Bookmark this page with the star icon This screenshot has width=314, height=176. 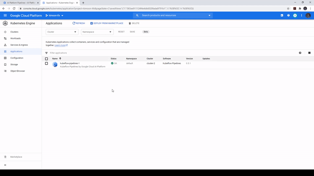pos(288,9)
